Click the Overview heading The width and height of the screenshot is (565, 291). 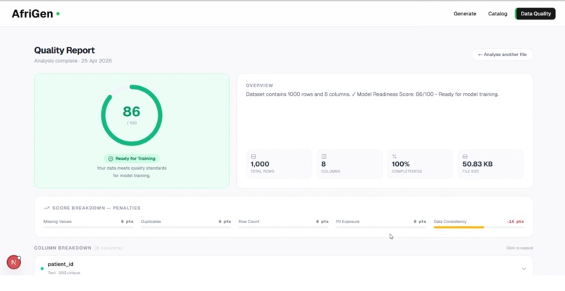pyautogui.click(x=259, y=85)
